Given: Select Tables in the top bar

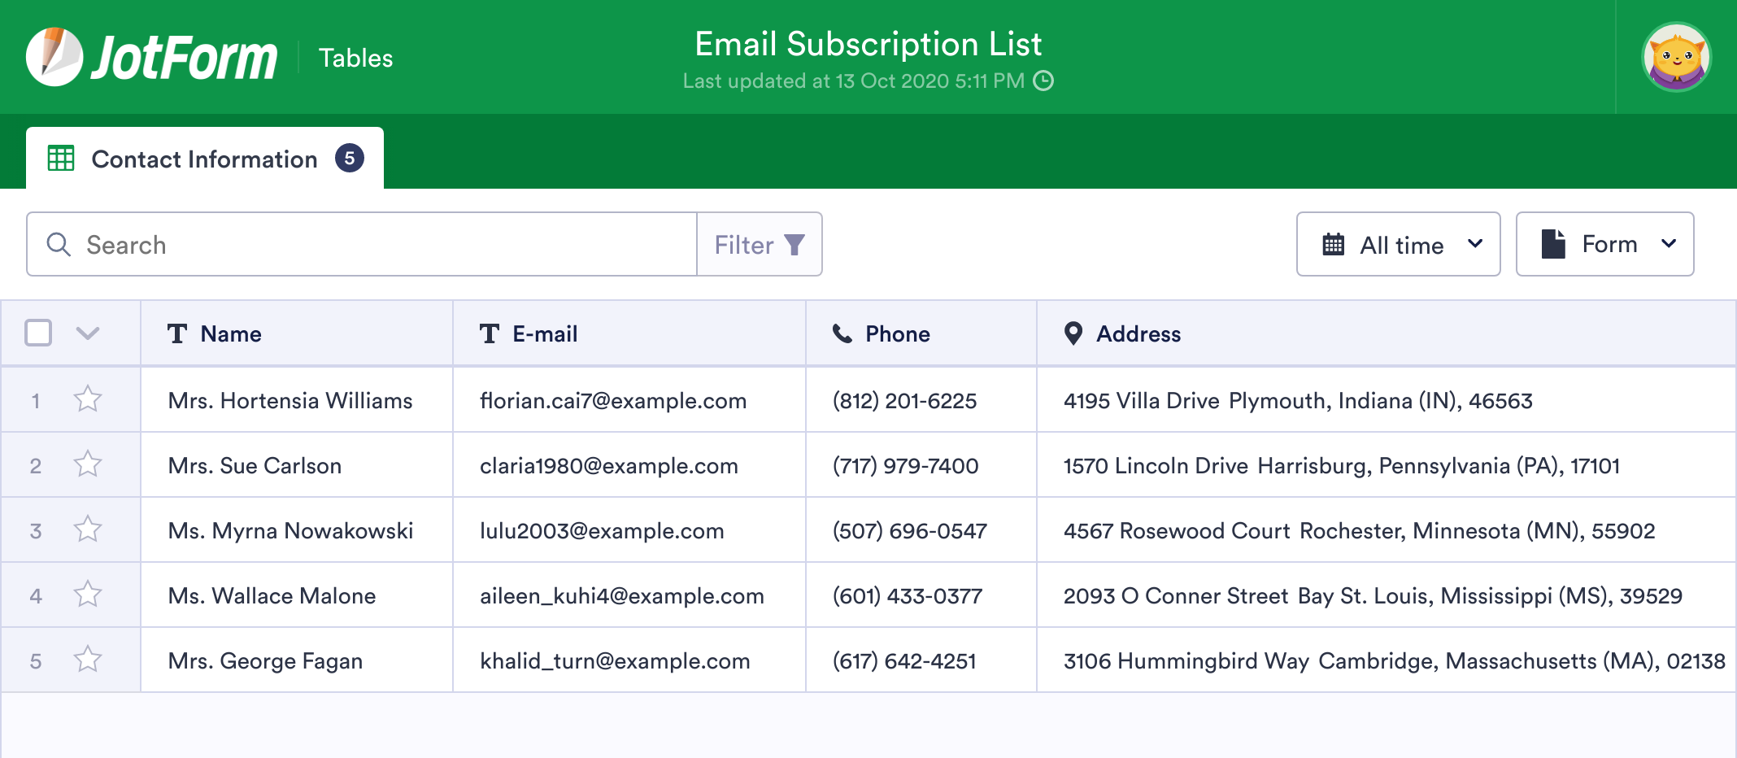Looking at the screenshot, I should [355, 57].
